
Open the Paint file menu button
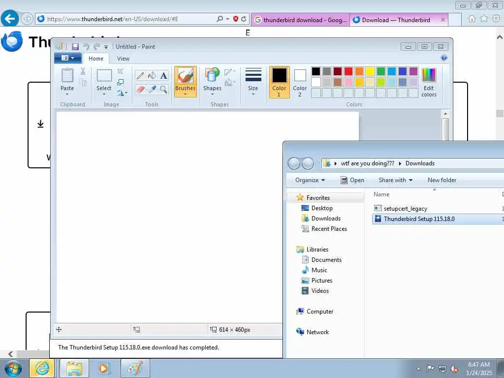[67, 58]
